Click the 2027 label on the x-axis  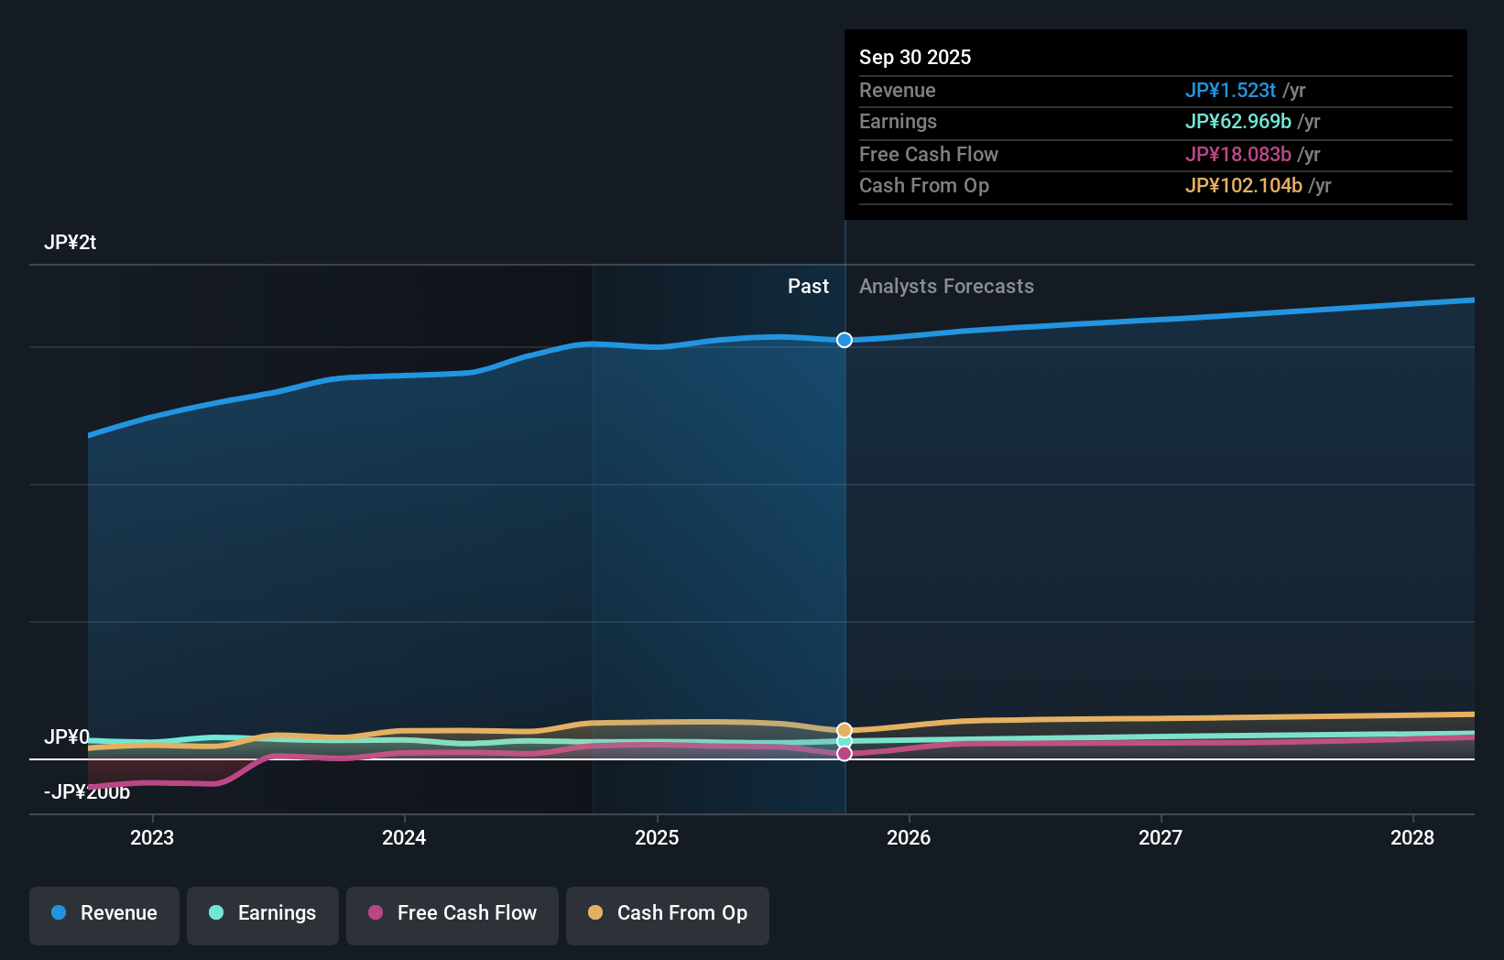click(1161, 837)
